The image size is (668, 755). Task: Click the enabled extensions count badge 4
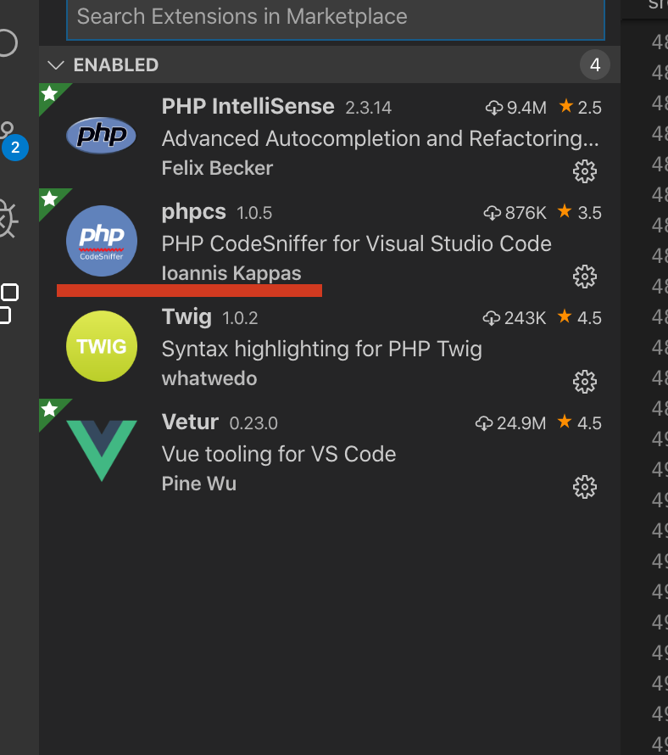[595, 64]
